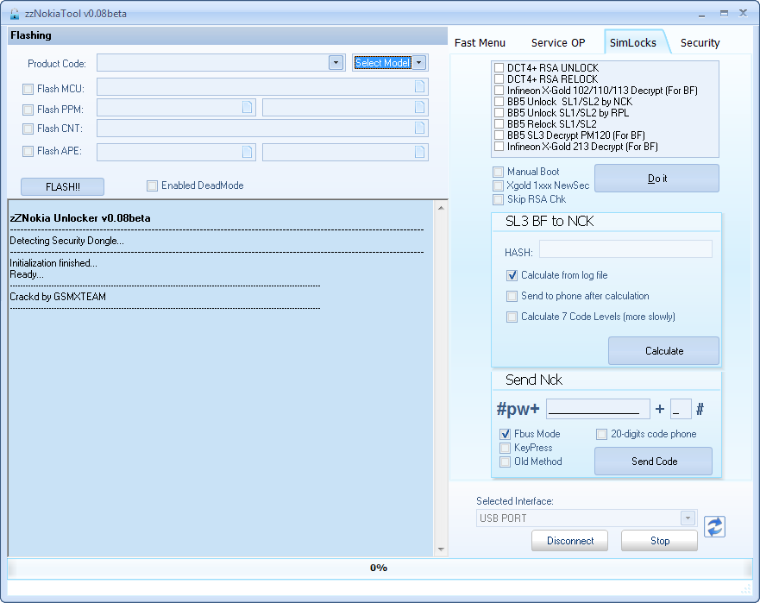Expand the Selected Interface USB PORT dropdown

click(688, 518)
